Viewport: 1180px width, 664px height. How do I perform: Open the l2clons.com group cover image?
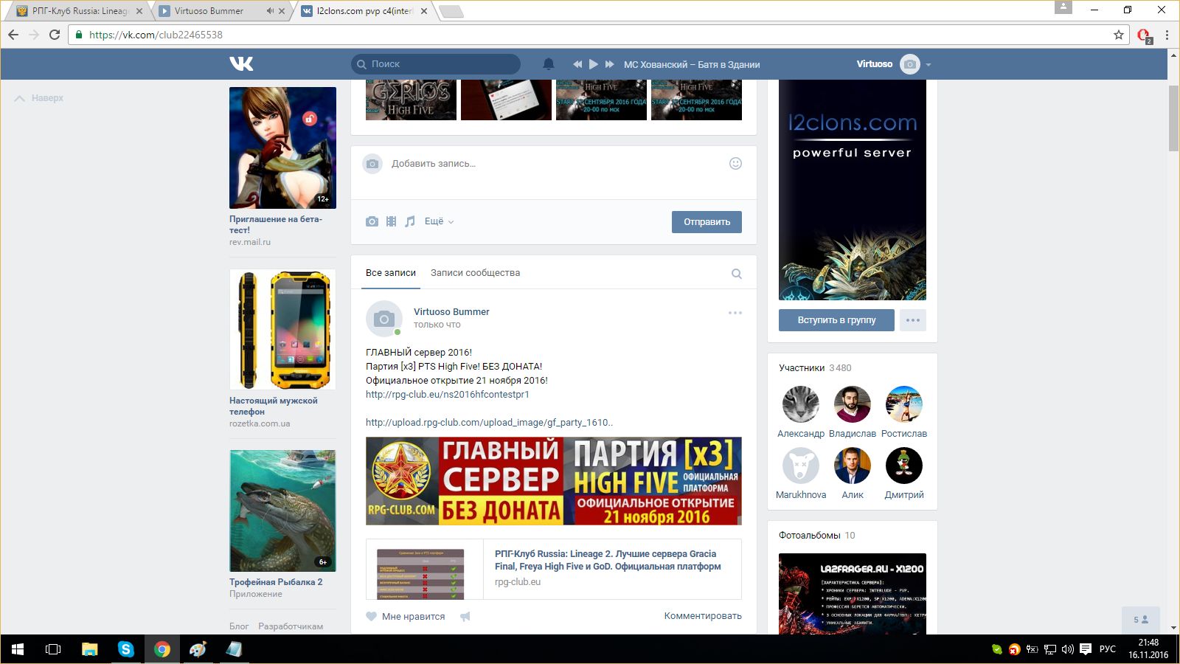[x=853, y=190]
